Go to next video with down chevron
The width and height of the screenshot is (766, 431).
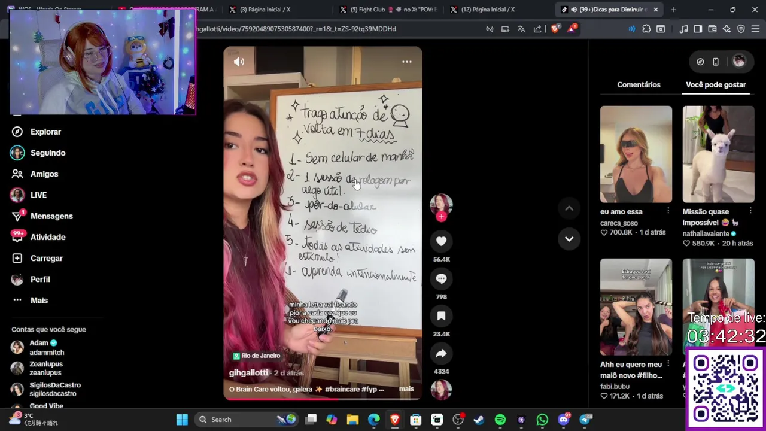(x=569, y=239)
